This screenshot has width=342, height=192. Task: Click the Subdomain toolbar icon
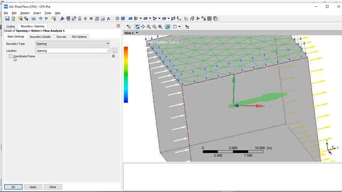(145, 19)
